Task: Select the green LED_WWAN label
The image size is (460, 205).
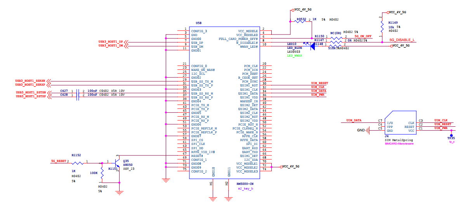Action: pyautogui.click(x=295, y=56)
